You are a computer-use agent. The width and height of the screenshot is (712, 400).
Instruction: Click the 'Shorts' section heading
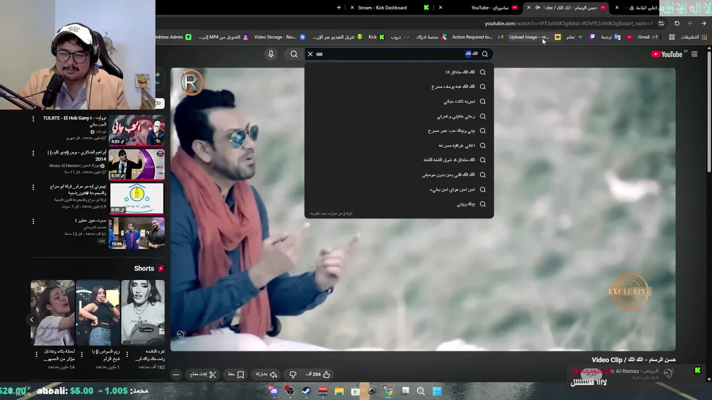tap(144, 268)
